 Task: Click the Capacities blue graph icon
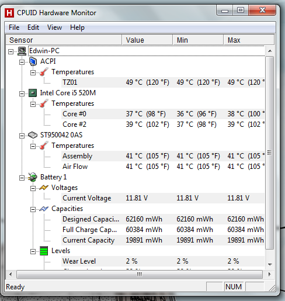click(x=44, y=209)
